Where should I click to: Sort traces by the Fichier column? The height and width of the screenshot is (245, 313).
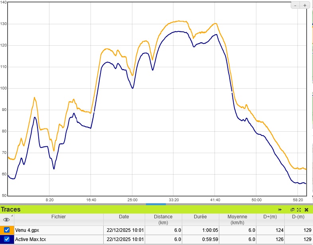(x=58, y=217)
